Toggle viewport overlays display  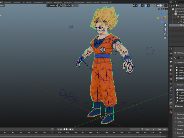tap(146, 5)
